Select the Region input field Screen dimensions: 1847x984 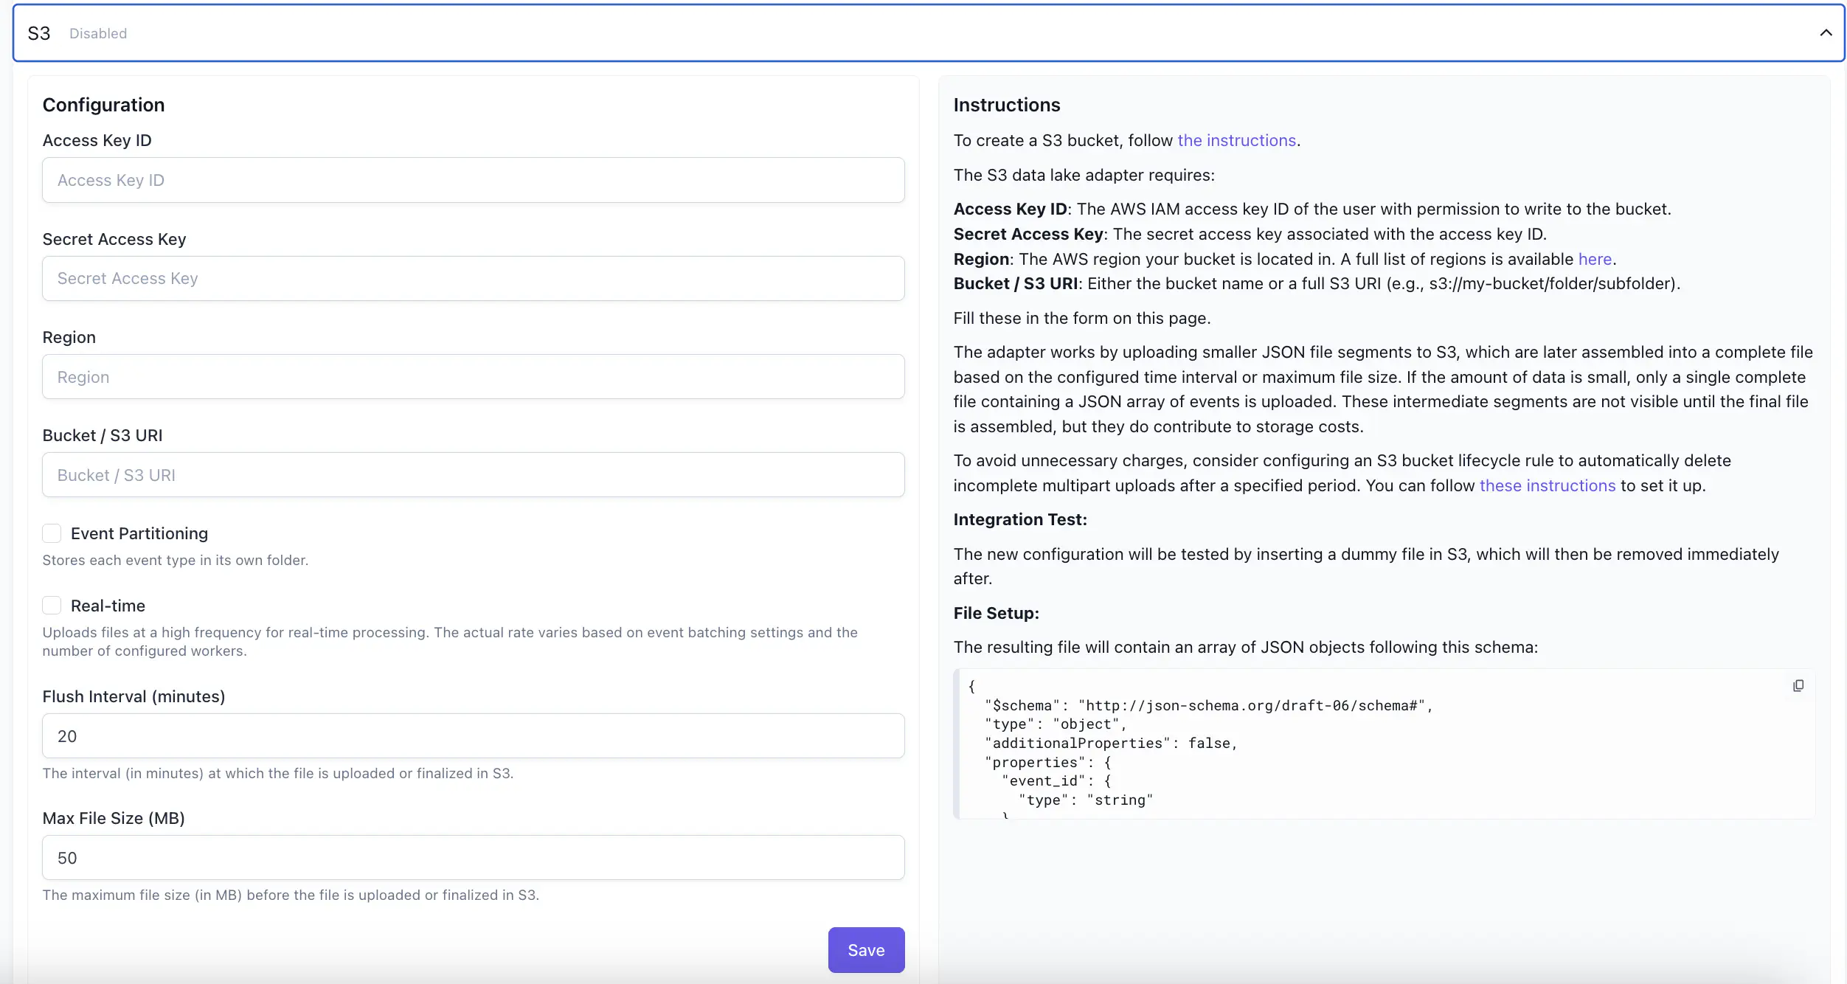coord(473,377)
